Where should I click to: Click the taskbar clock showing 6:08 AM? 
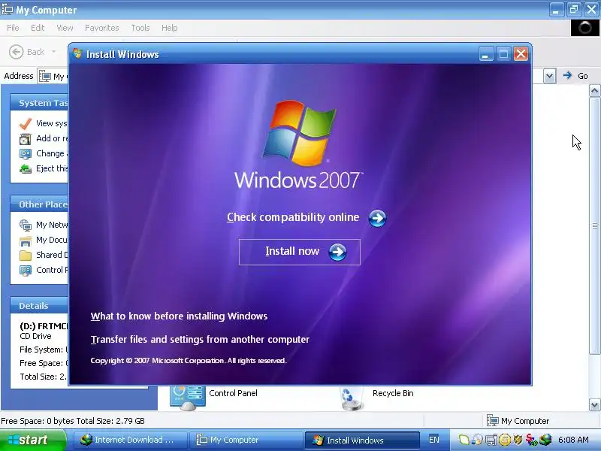[x=573, y=440]
